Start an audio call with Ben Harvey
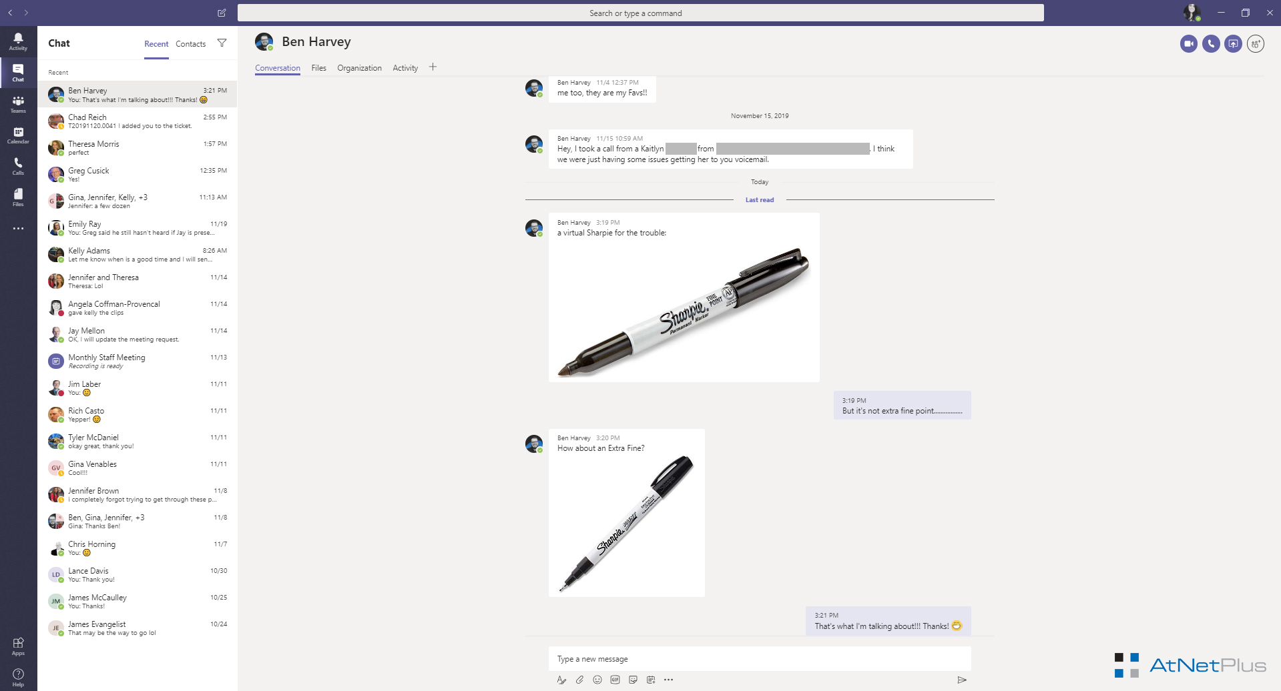 [x=1211, y=44]
